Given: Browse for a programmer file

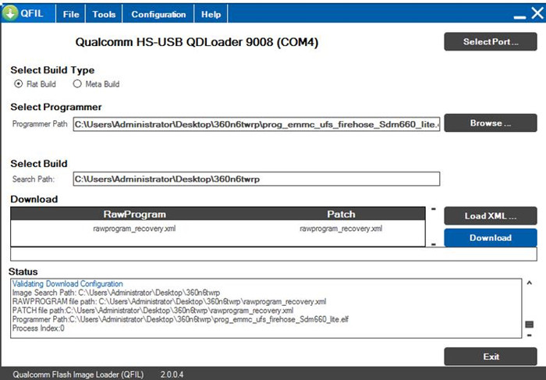Looking at the screenshot, I should coord(491,123).
